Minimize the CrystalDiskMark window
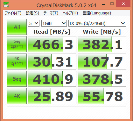The width and height of the screenshot is (133, 121). pos(103,4)
